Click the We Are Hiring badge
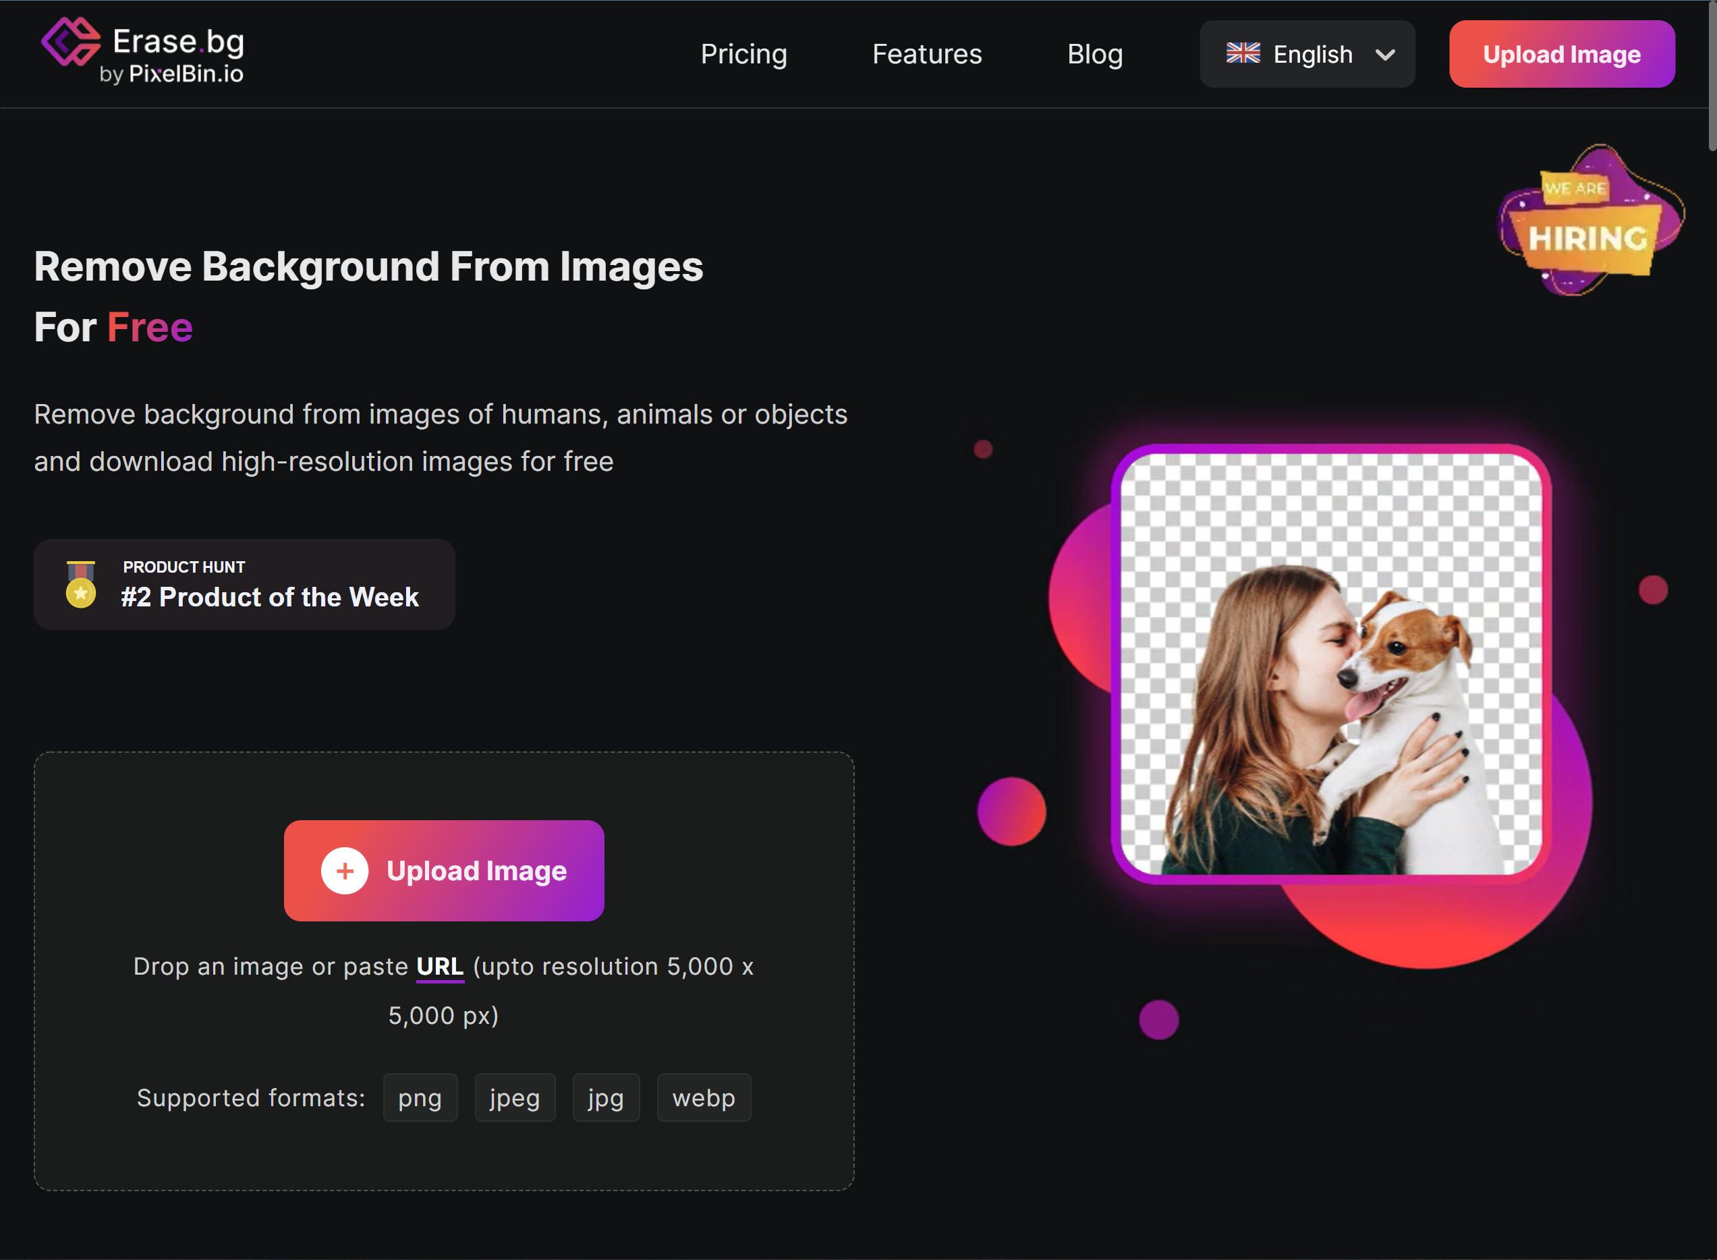The image size is (1717, 1260). (x=1589, y=221)
